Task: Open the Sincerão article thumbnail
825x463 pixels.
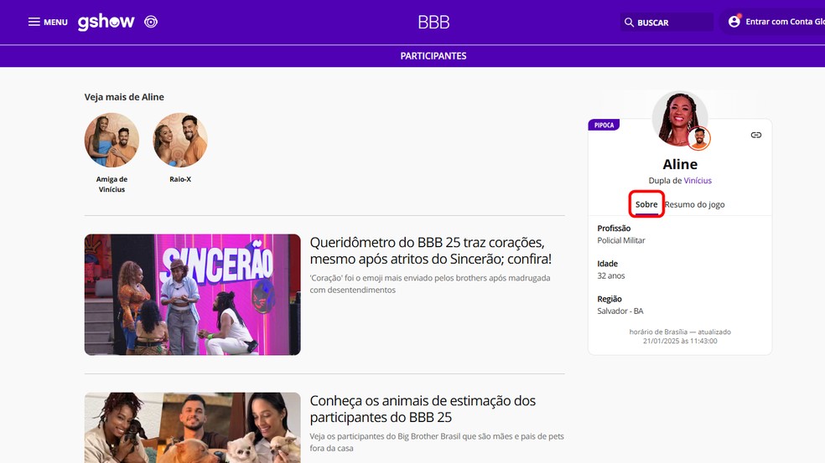Action: 193,295
